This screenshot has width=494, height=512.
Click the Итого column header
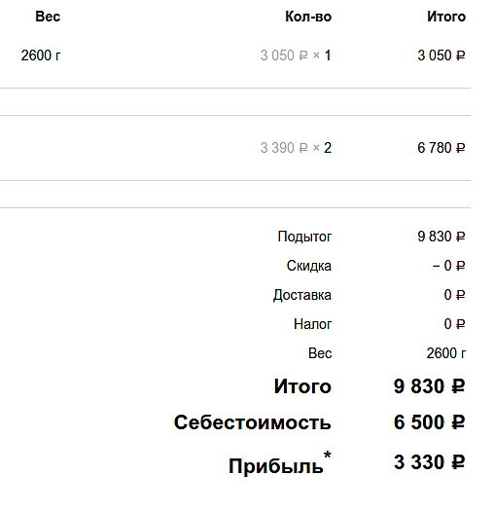[446, 17]
